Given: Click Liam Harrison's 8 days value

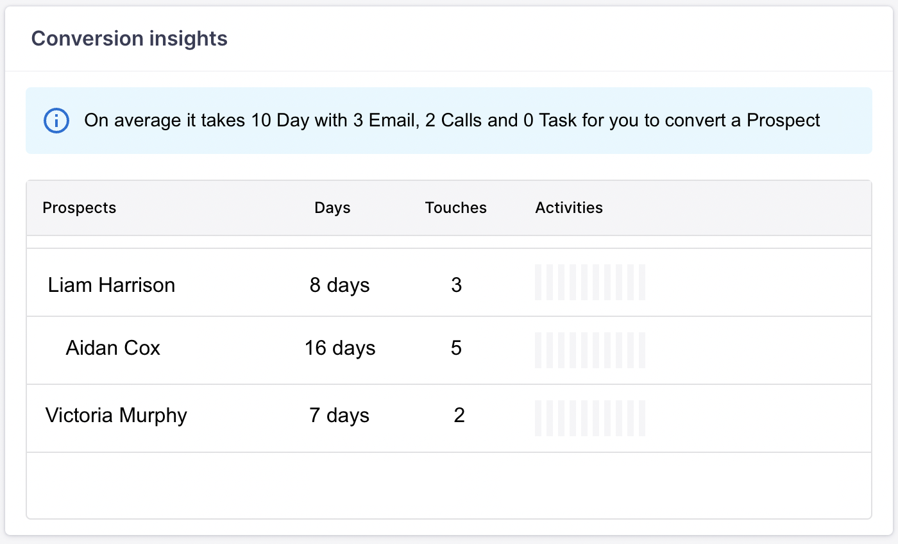Looking at the screenshot, I should pos(339,285).
